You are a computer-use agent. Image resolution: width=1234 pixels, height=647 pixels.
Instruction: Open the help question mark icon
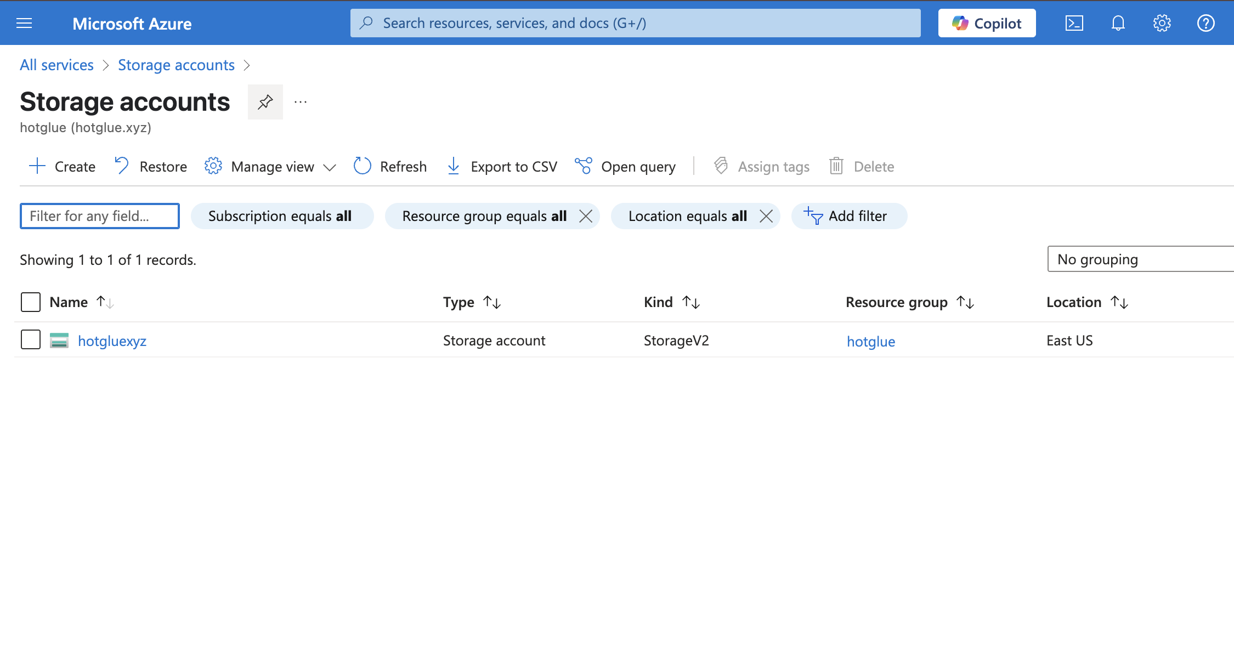pos(1205,23)
